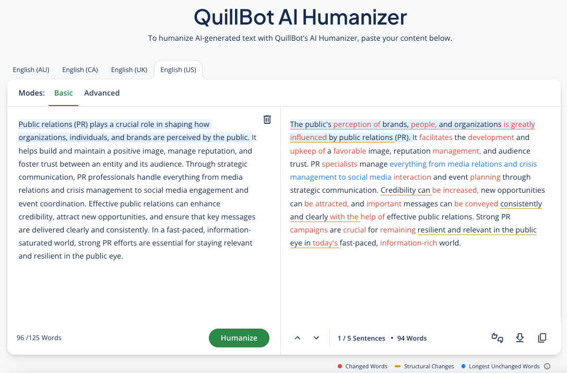The height and width of the screenshot is (373, 567).
Task: Click the red word 'facilitates' in output
Action: (x=436, y=137)
